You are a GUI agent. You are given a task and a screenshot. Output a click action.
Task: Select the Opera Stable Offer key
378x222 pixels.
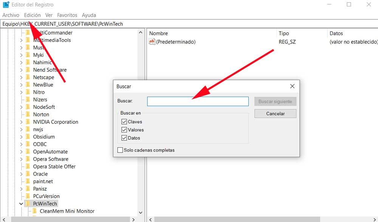coord(54,166)
